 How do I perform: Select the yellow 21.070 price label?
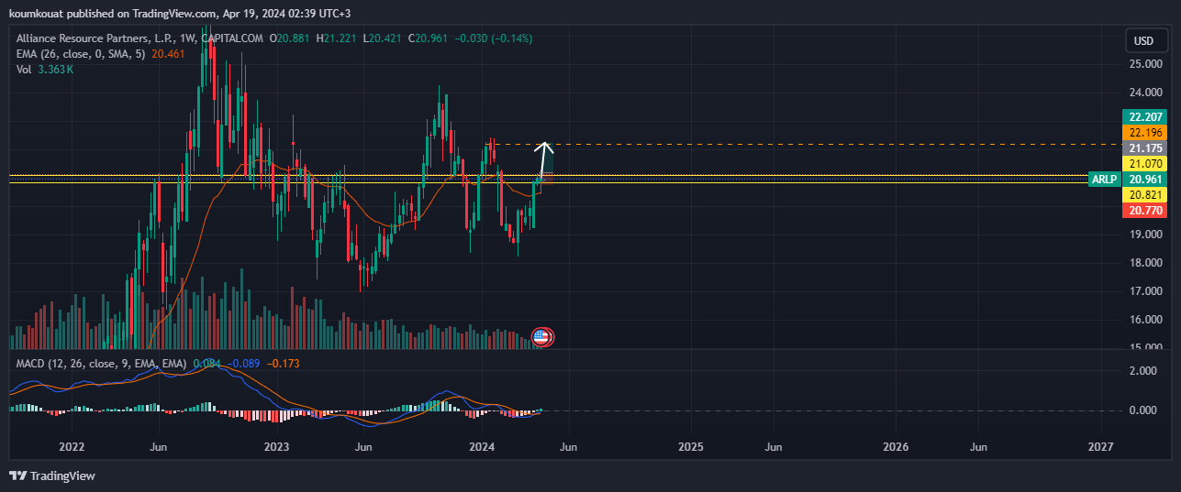[x=1146, y=164]
